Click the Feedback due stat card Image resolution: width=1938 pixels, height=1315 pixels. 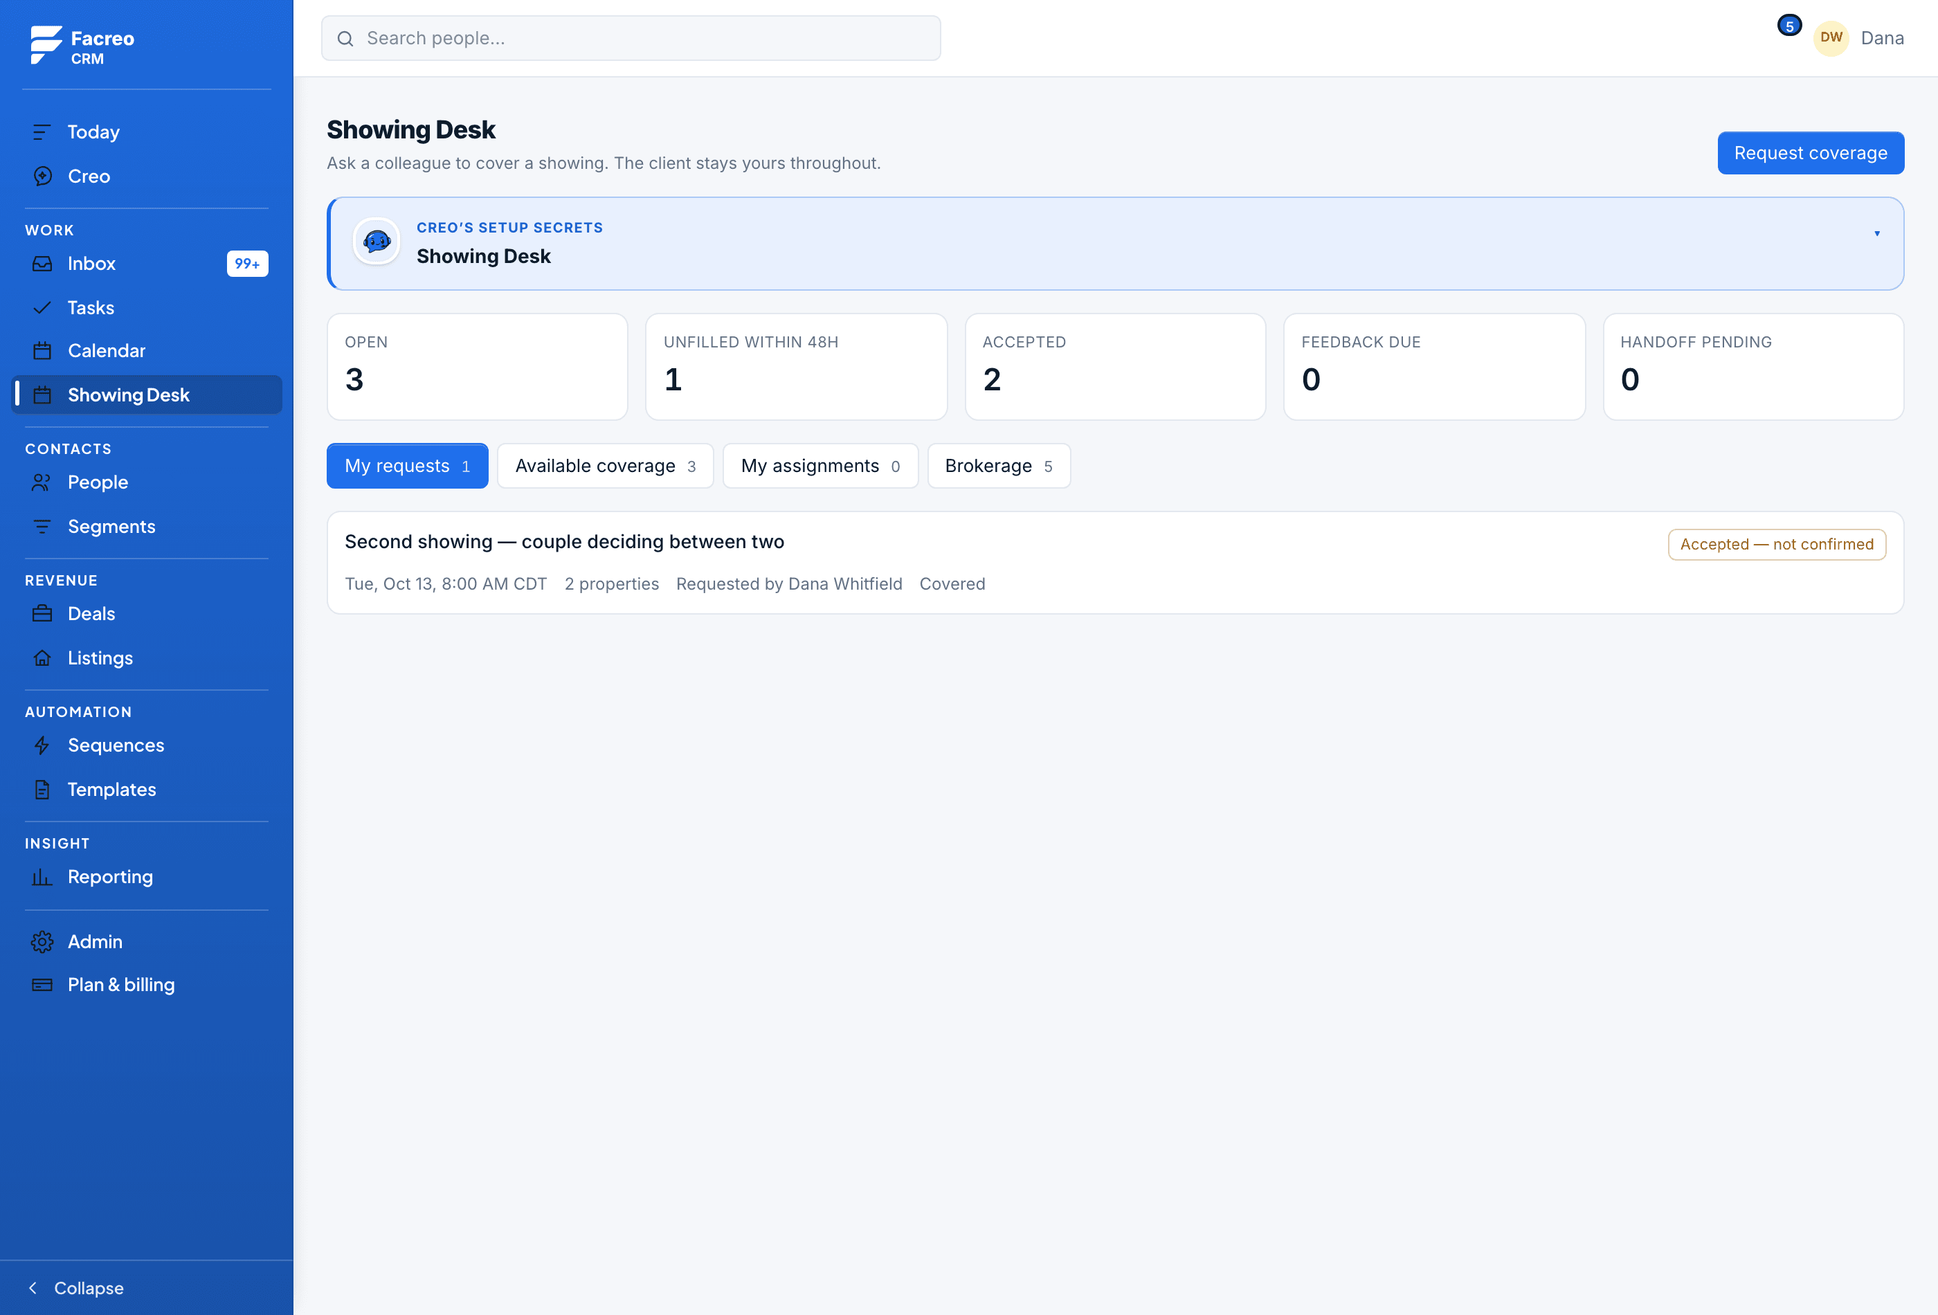pos(1434,367)
